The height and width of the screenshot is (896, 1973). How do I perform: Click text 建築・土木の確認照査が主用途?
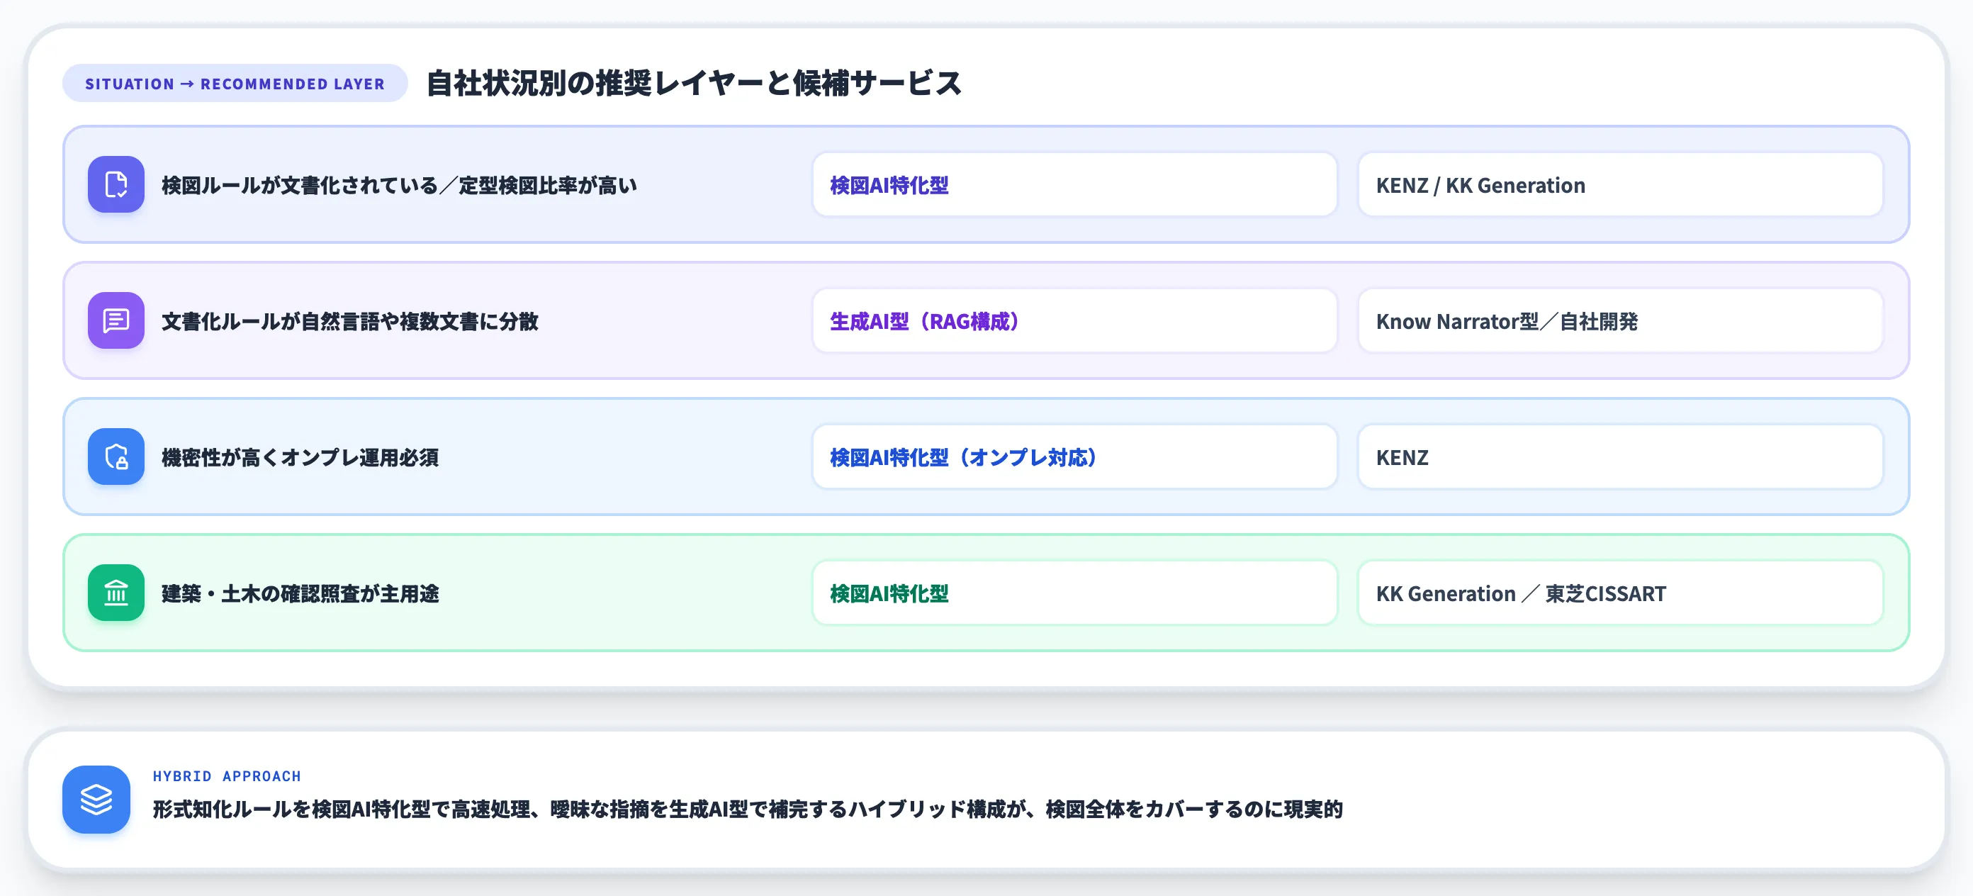(x=300, y=593)
